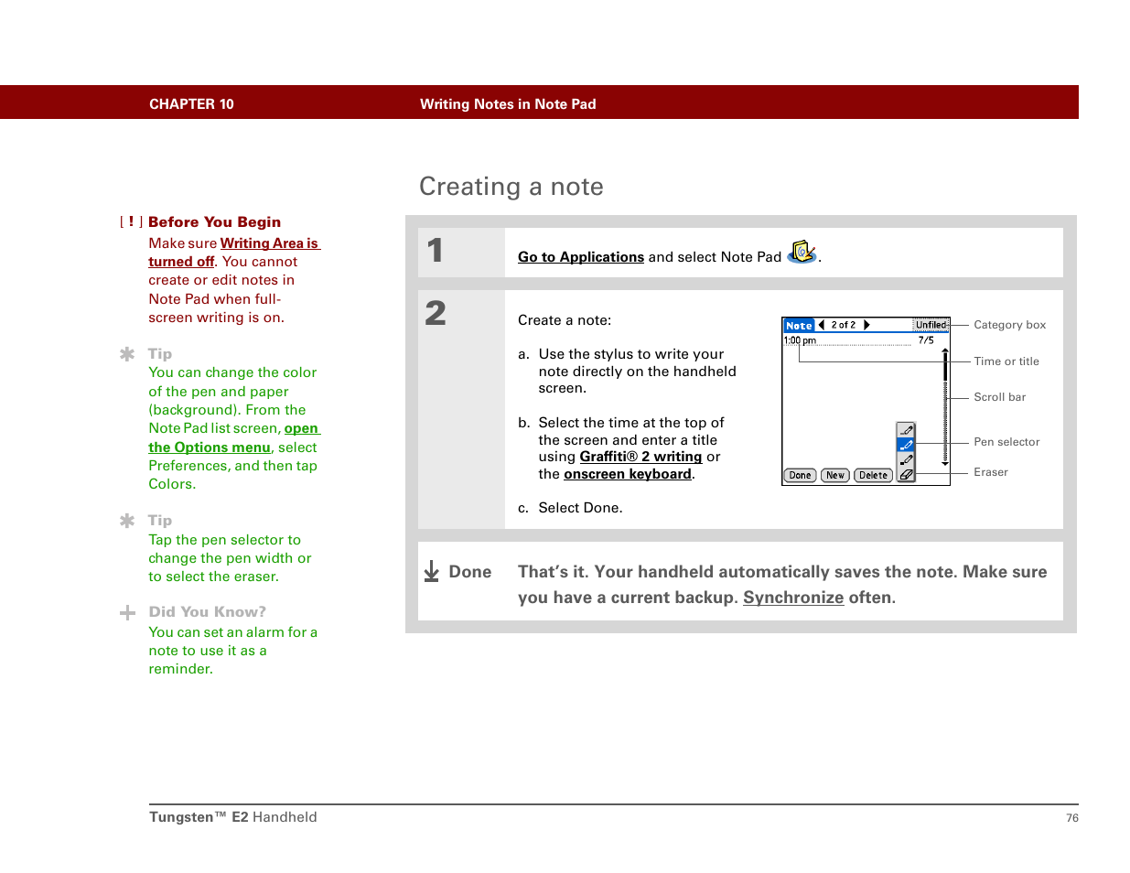
Task: Click the 'Scroll bar' callout label
Action: (999, 397)
